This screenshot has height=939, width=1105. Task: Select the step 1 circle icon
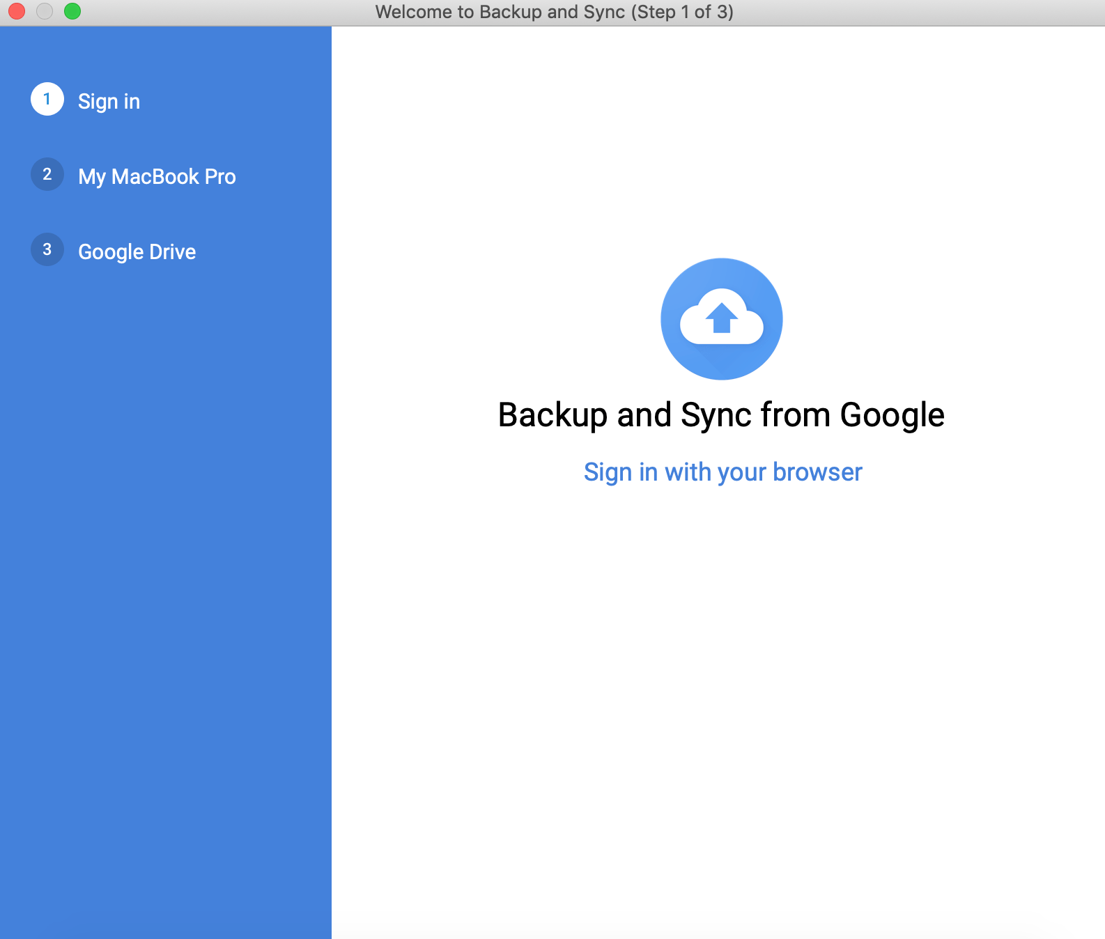(47, 99)
